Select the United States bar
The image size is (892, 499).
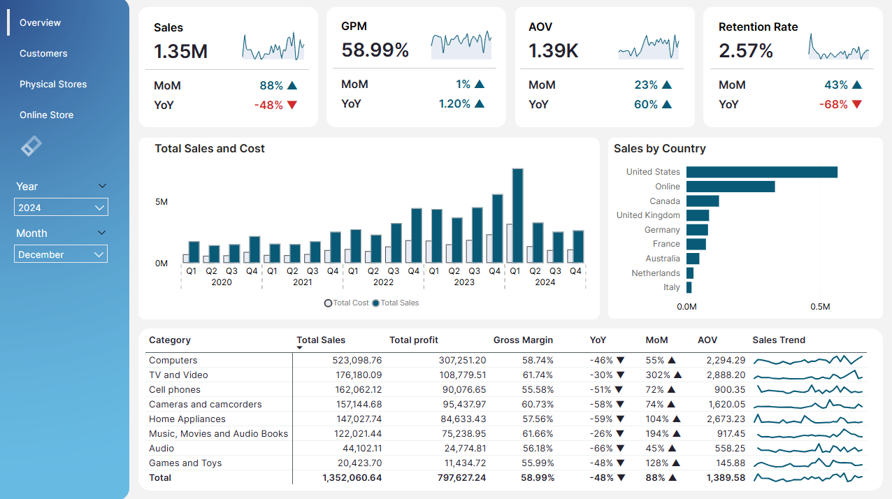click(762, 172)
